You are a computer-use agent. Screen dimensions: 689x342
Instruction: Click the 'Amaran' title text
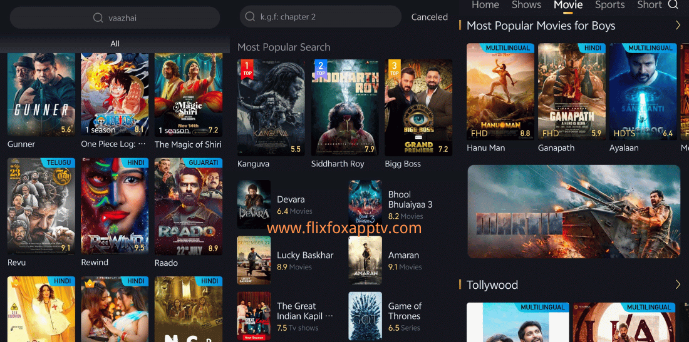tap(403, 255)
